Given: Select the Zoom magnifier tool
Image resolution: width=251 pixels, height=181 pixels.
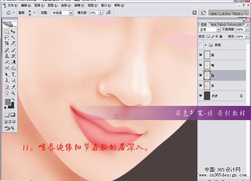Looking at the screenshot, I should click(x=13, y=93).
